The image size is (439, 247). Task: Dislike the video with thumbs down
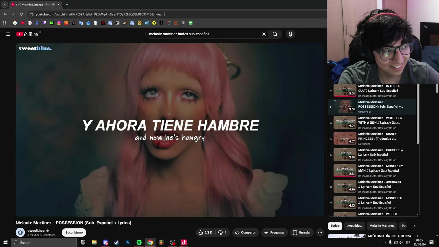click(x=222, y=232)
